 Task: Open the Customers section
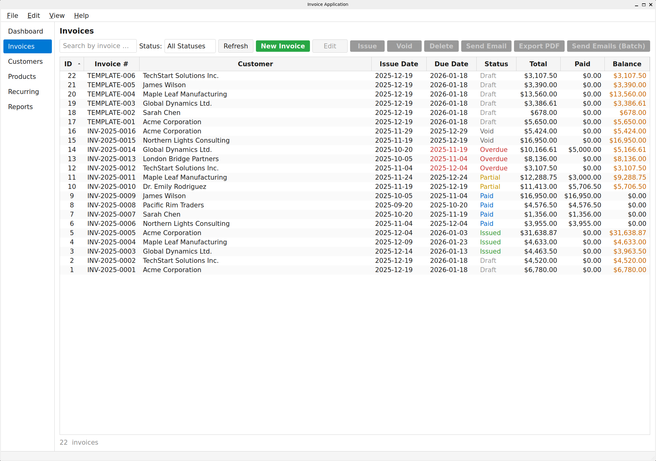pos(25,61)
